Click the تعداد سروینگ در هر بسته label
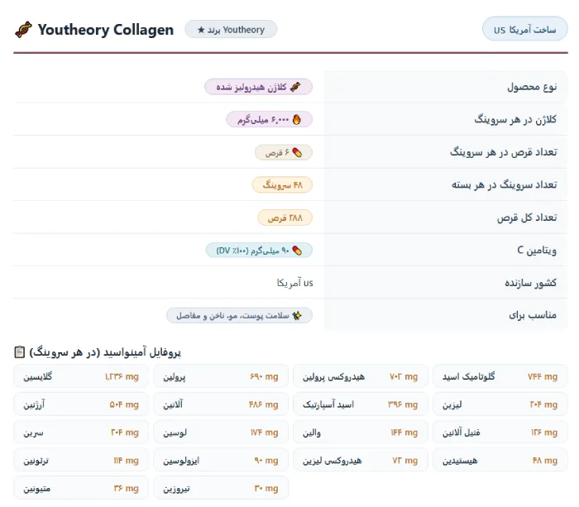 pos(504,184)
